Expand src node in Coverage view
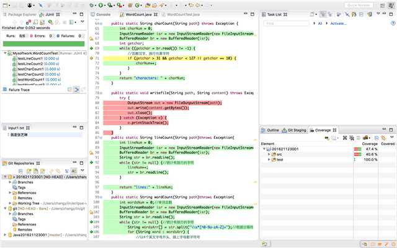The image size is (397, 248). 269,154
